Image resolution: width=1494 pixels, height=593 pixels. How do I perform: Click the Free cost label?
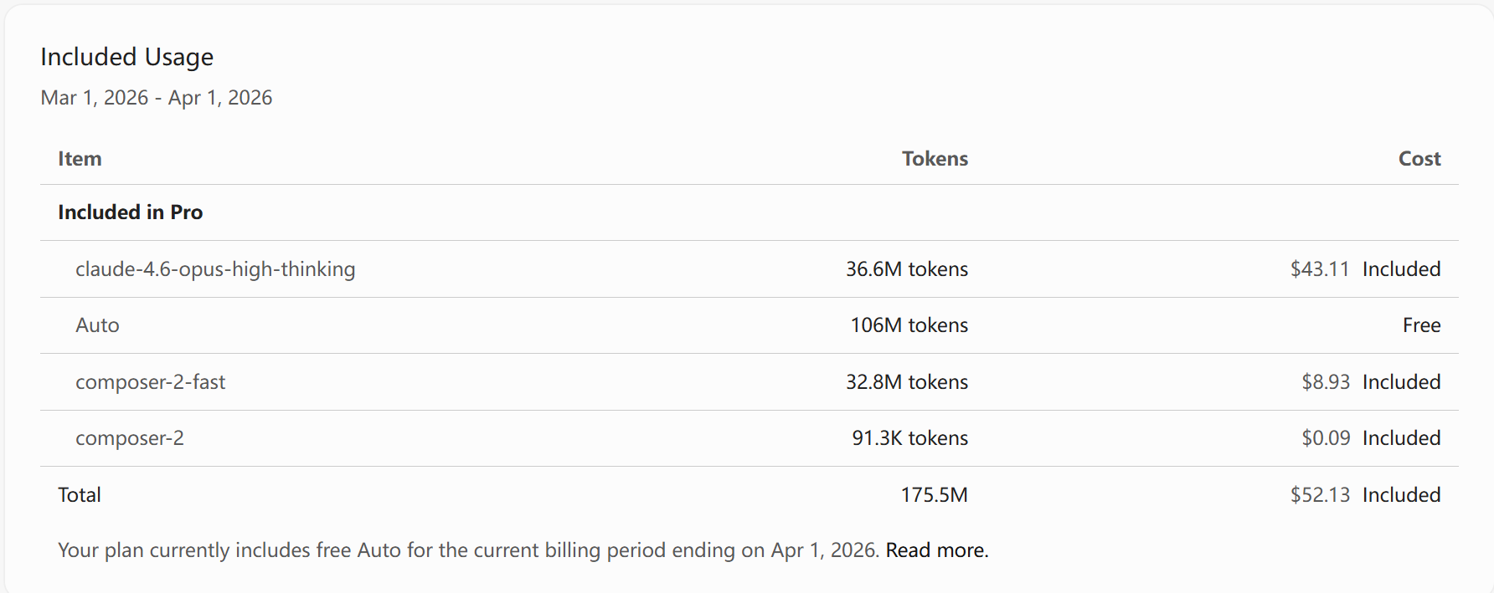[x=1421, y=325]
